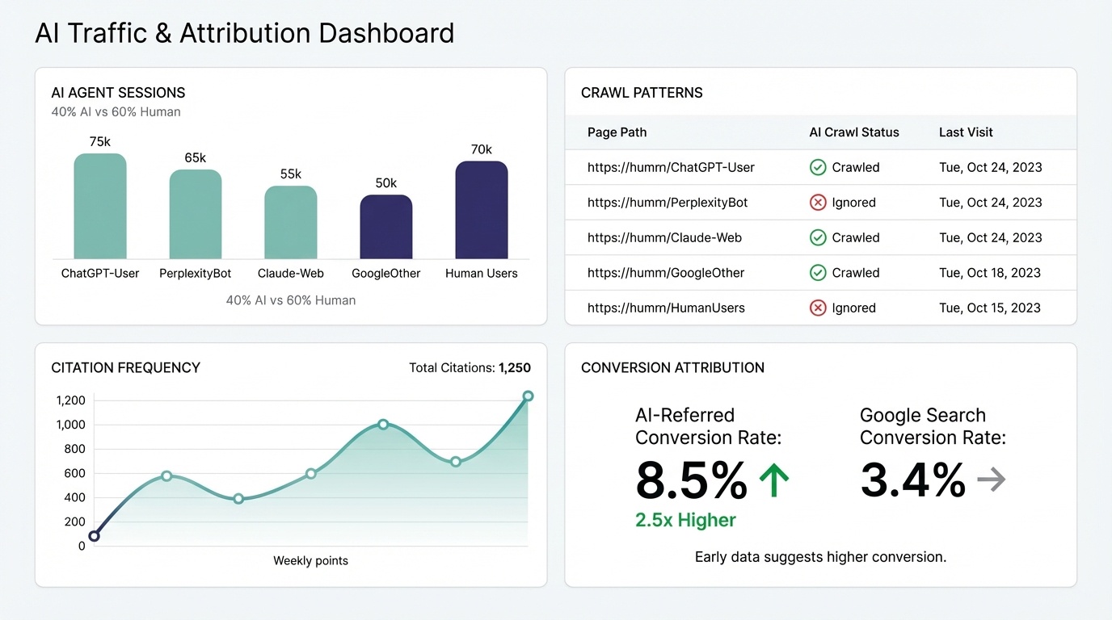
Task: Select the ChatGPT-User bar labeled 75k
Action: (x=100, y=206)
